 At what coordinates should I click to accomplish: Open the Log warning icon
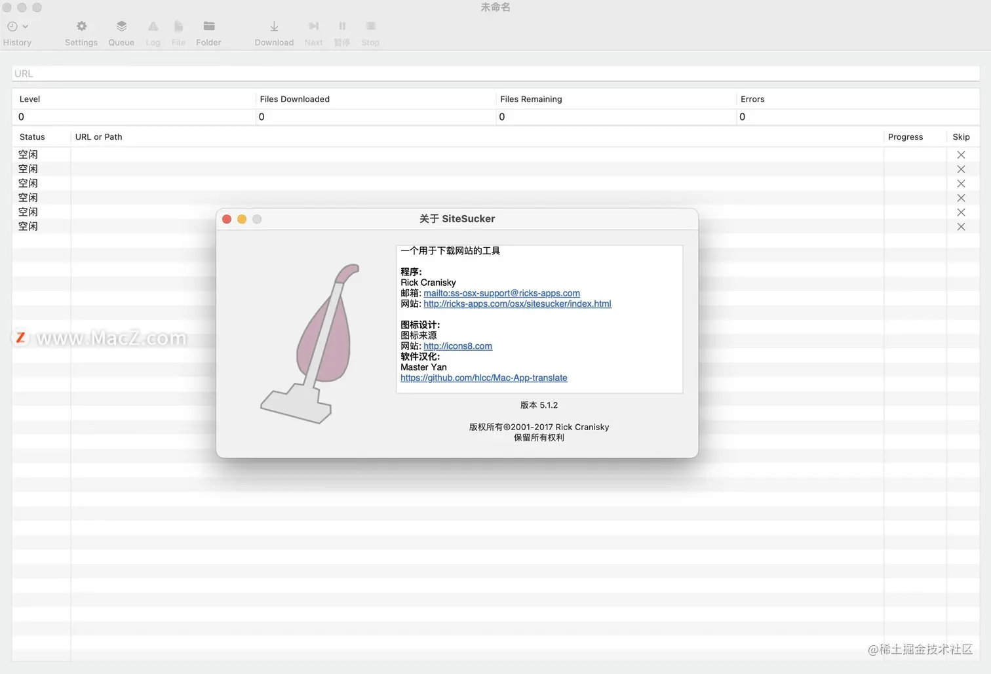click(153, 26)
